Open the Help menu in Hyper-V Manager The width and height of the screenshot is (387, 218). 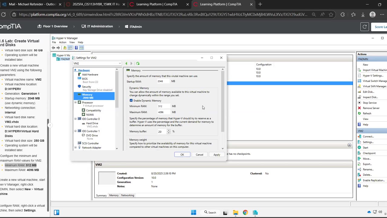[80, 42]
